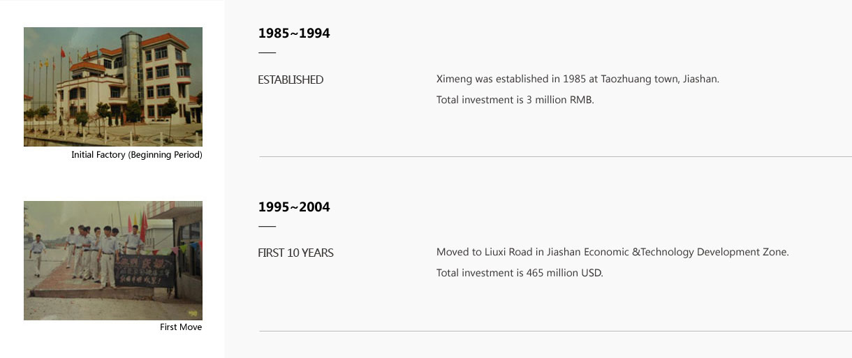Select the 1995~2004 timeline heading
The image size is (852, 358).
click(294, 207)
